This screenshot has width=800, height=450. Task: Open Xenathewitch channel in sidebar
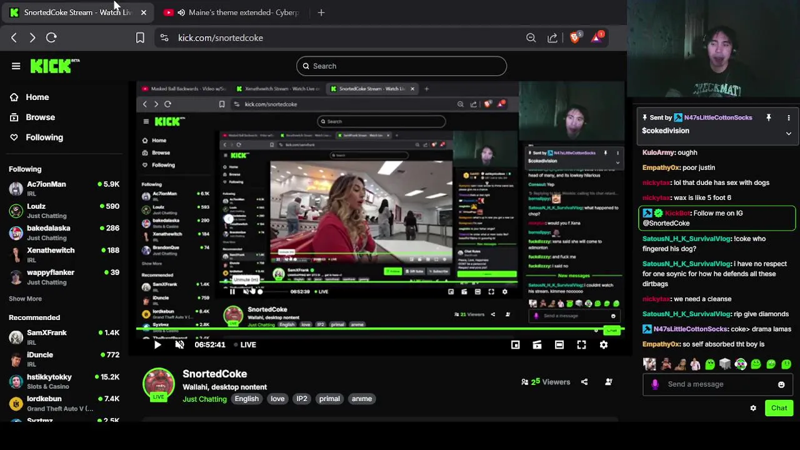pyautogui.click(x=64, y=255)
